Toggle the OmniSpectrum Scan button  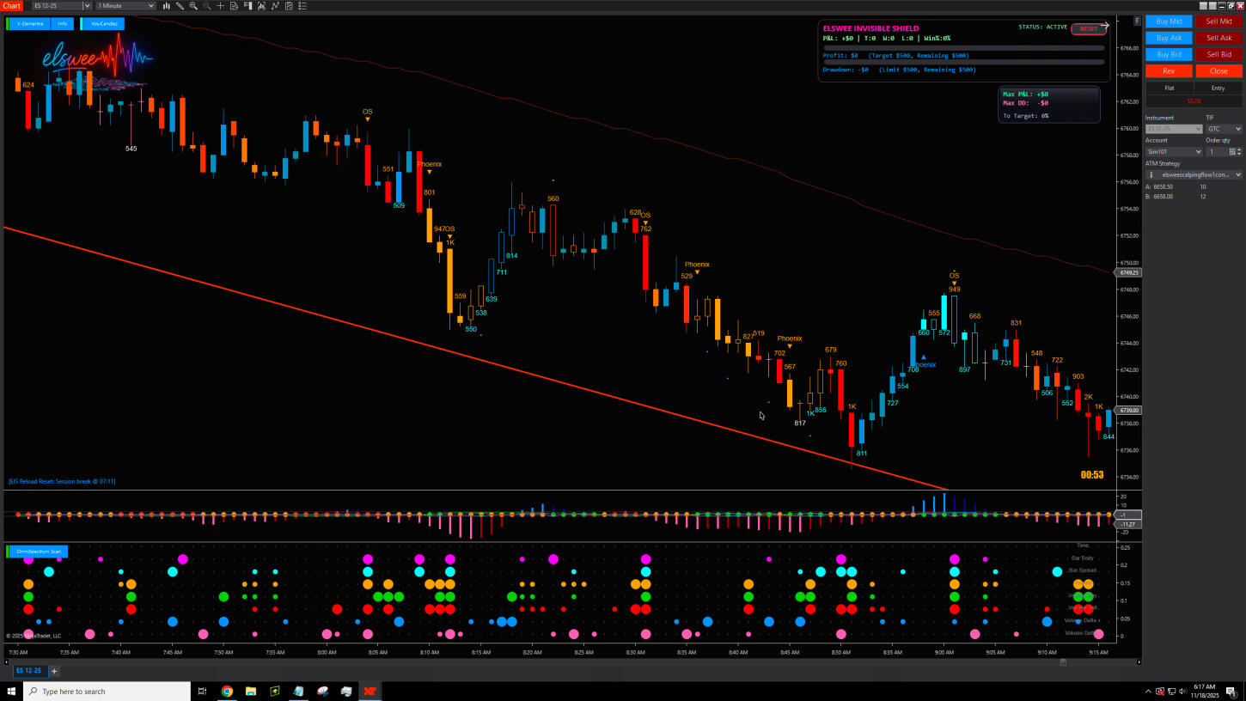coord(38,552)
